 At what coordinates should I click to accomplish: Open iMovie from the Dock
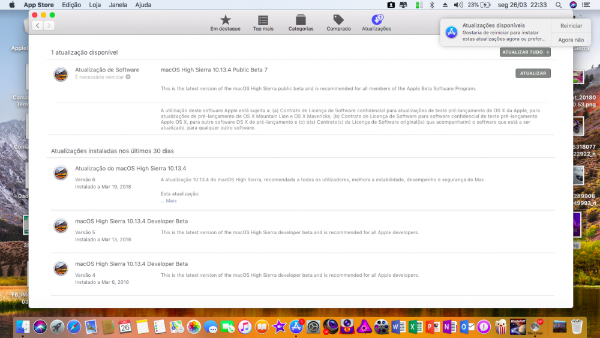pos(279,327)
